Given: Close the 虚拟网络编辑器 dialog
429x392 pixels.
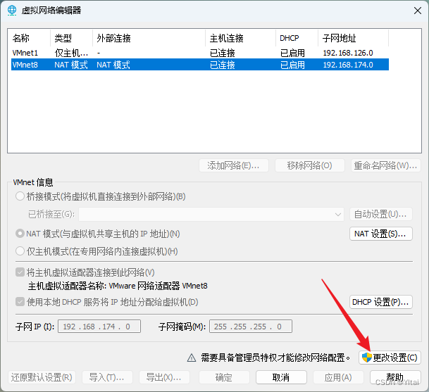Looking at the screenshot, I should click(x=418, y=11).
